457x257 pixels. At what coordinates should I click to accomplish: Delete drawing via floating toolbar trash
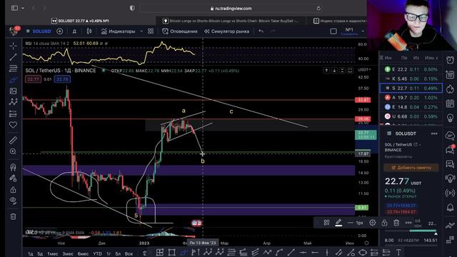click(396, 223)
